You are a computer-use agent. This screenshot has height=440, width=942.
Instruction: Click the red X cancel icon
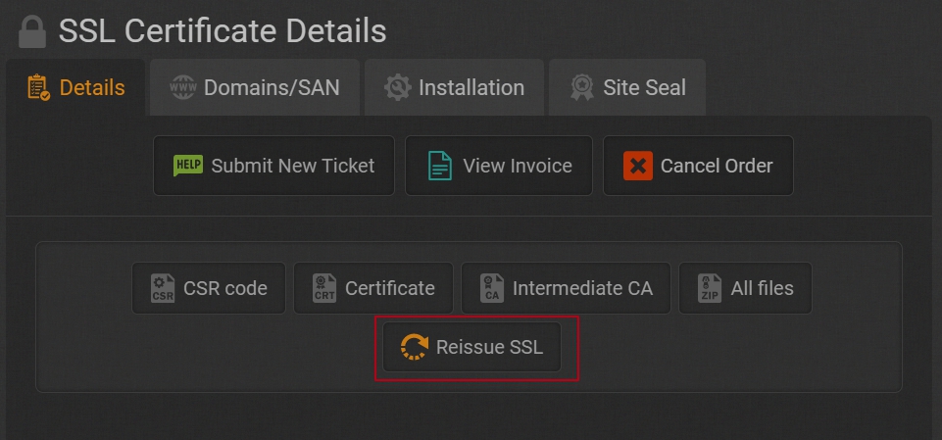point(637,166)
